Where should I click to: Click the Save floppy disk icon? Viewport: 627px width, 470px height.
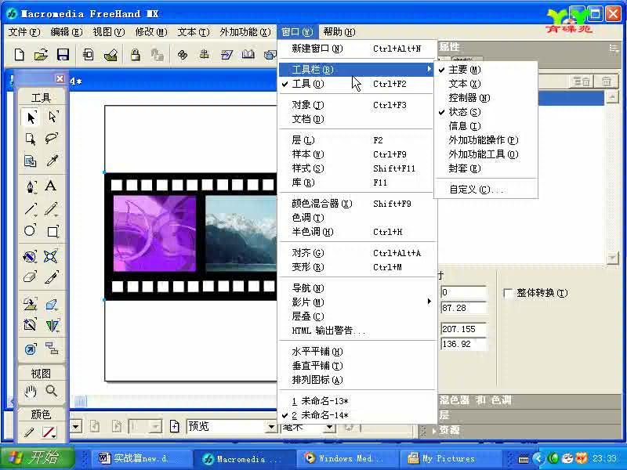(63, 54)
